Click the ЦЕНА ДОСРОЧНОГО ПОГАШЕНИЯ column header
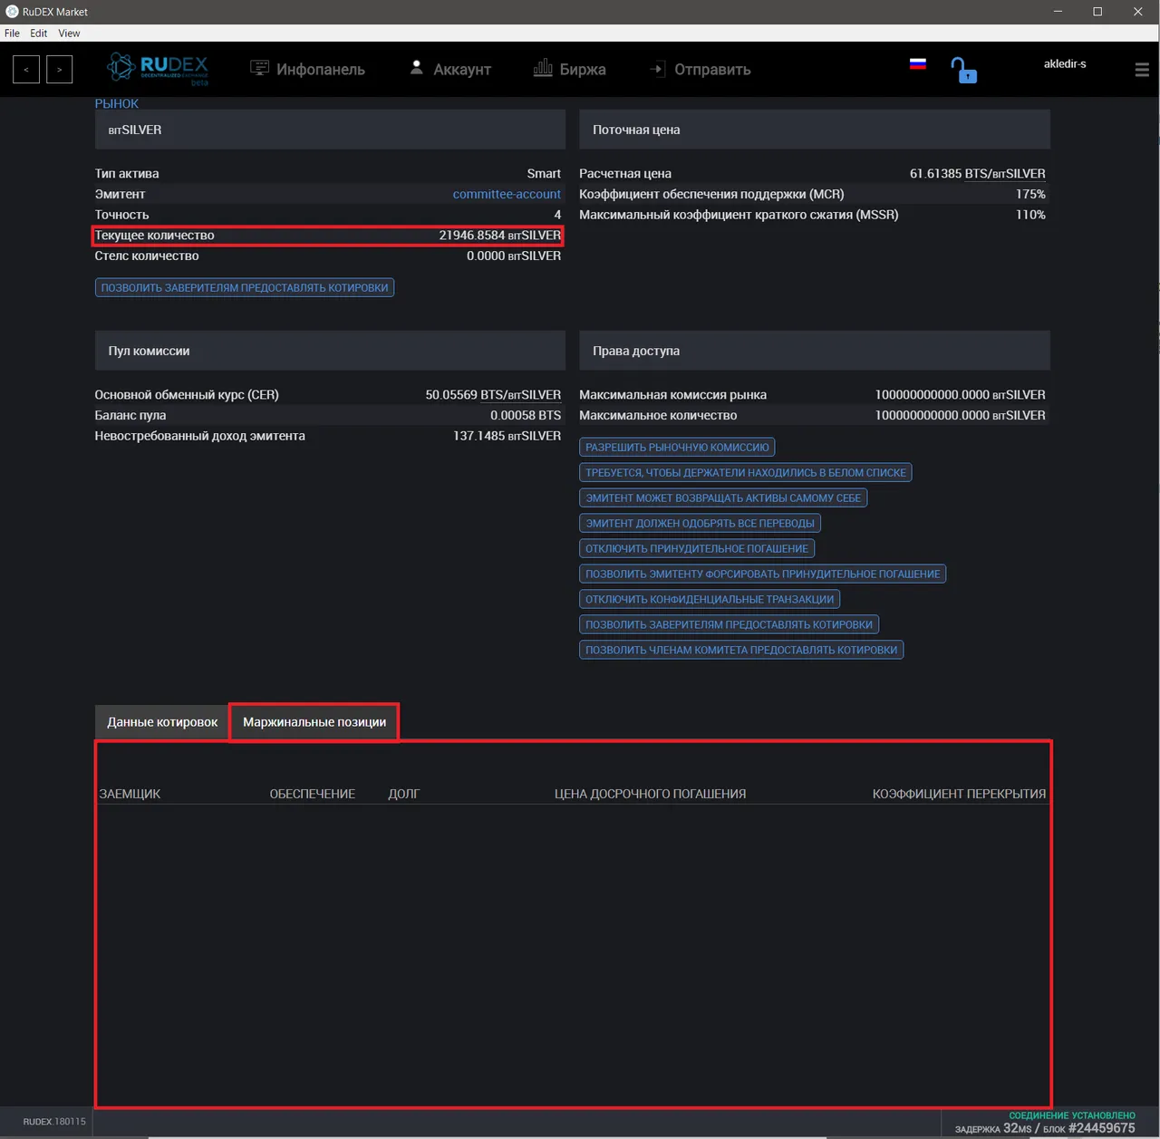This screenshot has height=1139, width=1160. (x=651, y=794)
